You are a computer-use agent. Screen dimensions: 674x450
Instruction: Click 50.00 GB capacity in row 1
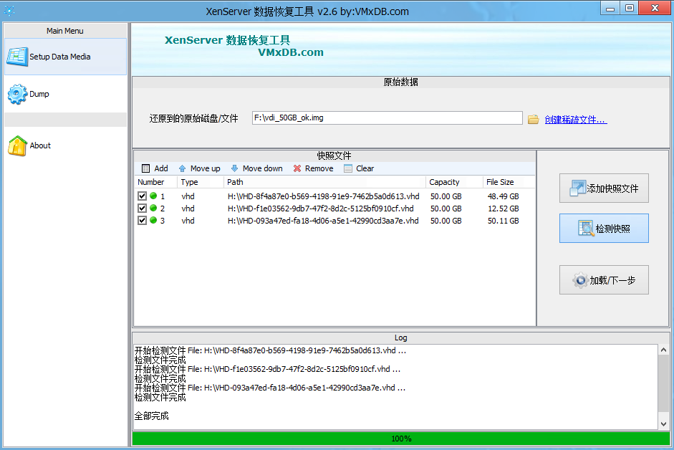(x=446, y=196)
